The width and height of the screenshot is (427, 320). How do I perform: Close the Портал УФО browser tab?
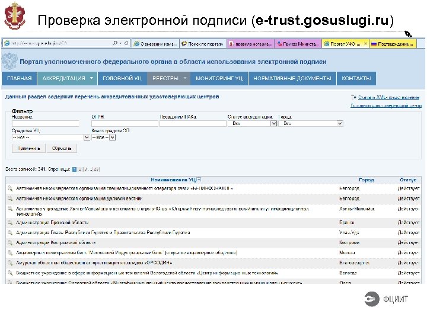[365, 44]
